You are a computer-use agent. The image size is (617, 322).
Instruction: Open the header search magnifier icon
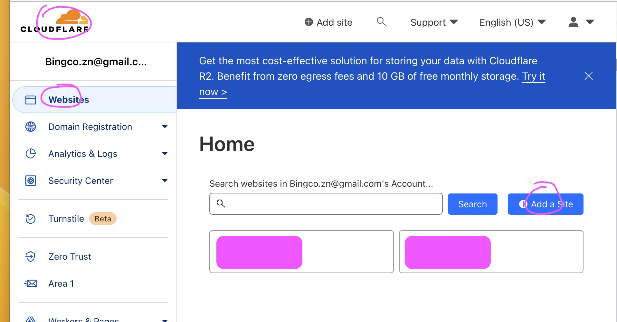click(x=381, y=22)
